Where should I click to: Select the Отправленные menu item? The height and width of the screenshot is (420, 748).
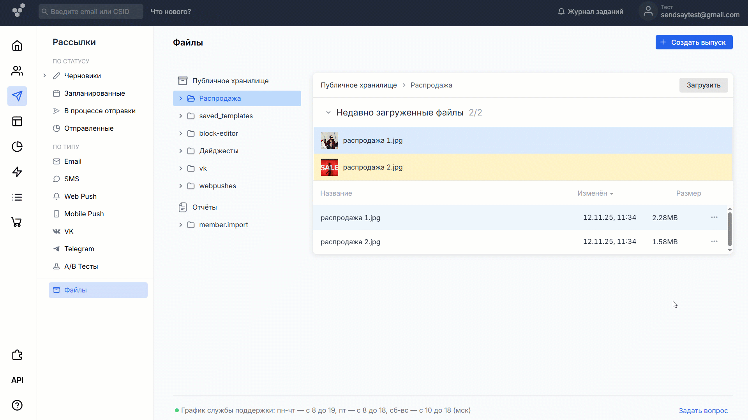(x=88, y=128)
